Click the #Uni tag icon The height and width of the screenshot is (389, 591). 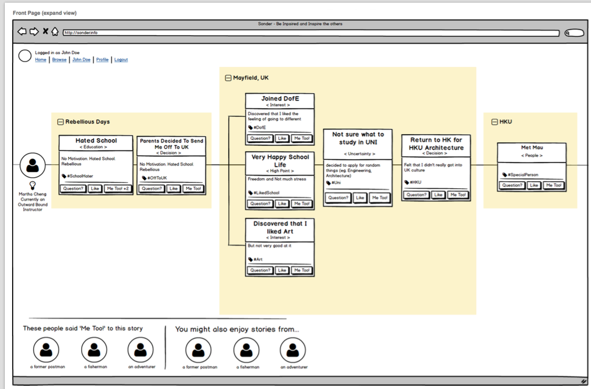pos(328,183)
